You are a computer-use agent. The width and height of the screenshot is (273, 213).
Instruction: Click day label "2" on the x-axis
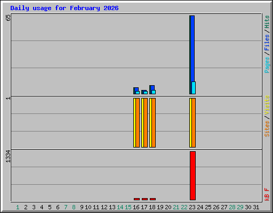click(26, 207)
